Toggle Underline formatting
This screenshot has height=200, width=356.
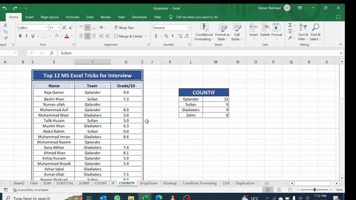tap(33, 36)
